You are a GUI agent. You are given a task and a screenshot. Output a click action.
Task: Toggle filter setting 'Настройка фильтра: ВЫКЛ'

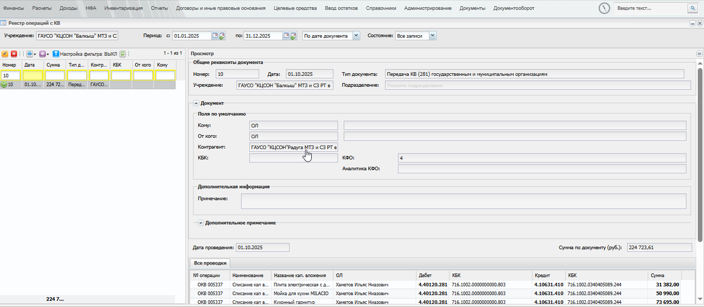click(85, 54)
